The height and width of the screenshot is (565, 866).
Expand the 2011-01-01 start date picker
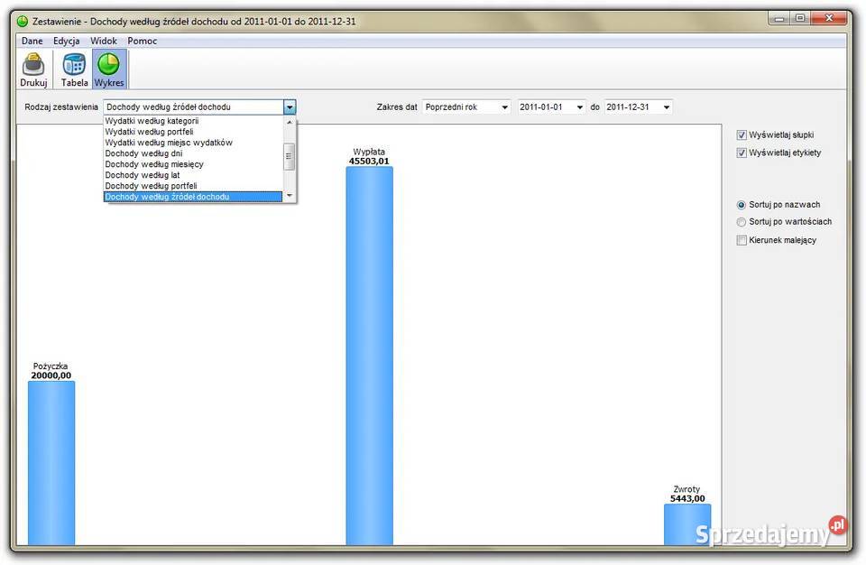tap(579, 107)
